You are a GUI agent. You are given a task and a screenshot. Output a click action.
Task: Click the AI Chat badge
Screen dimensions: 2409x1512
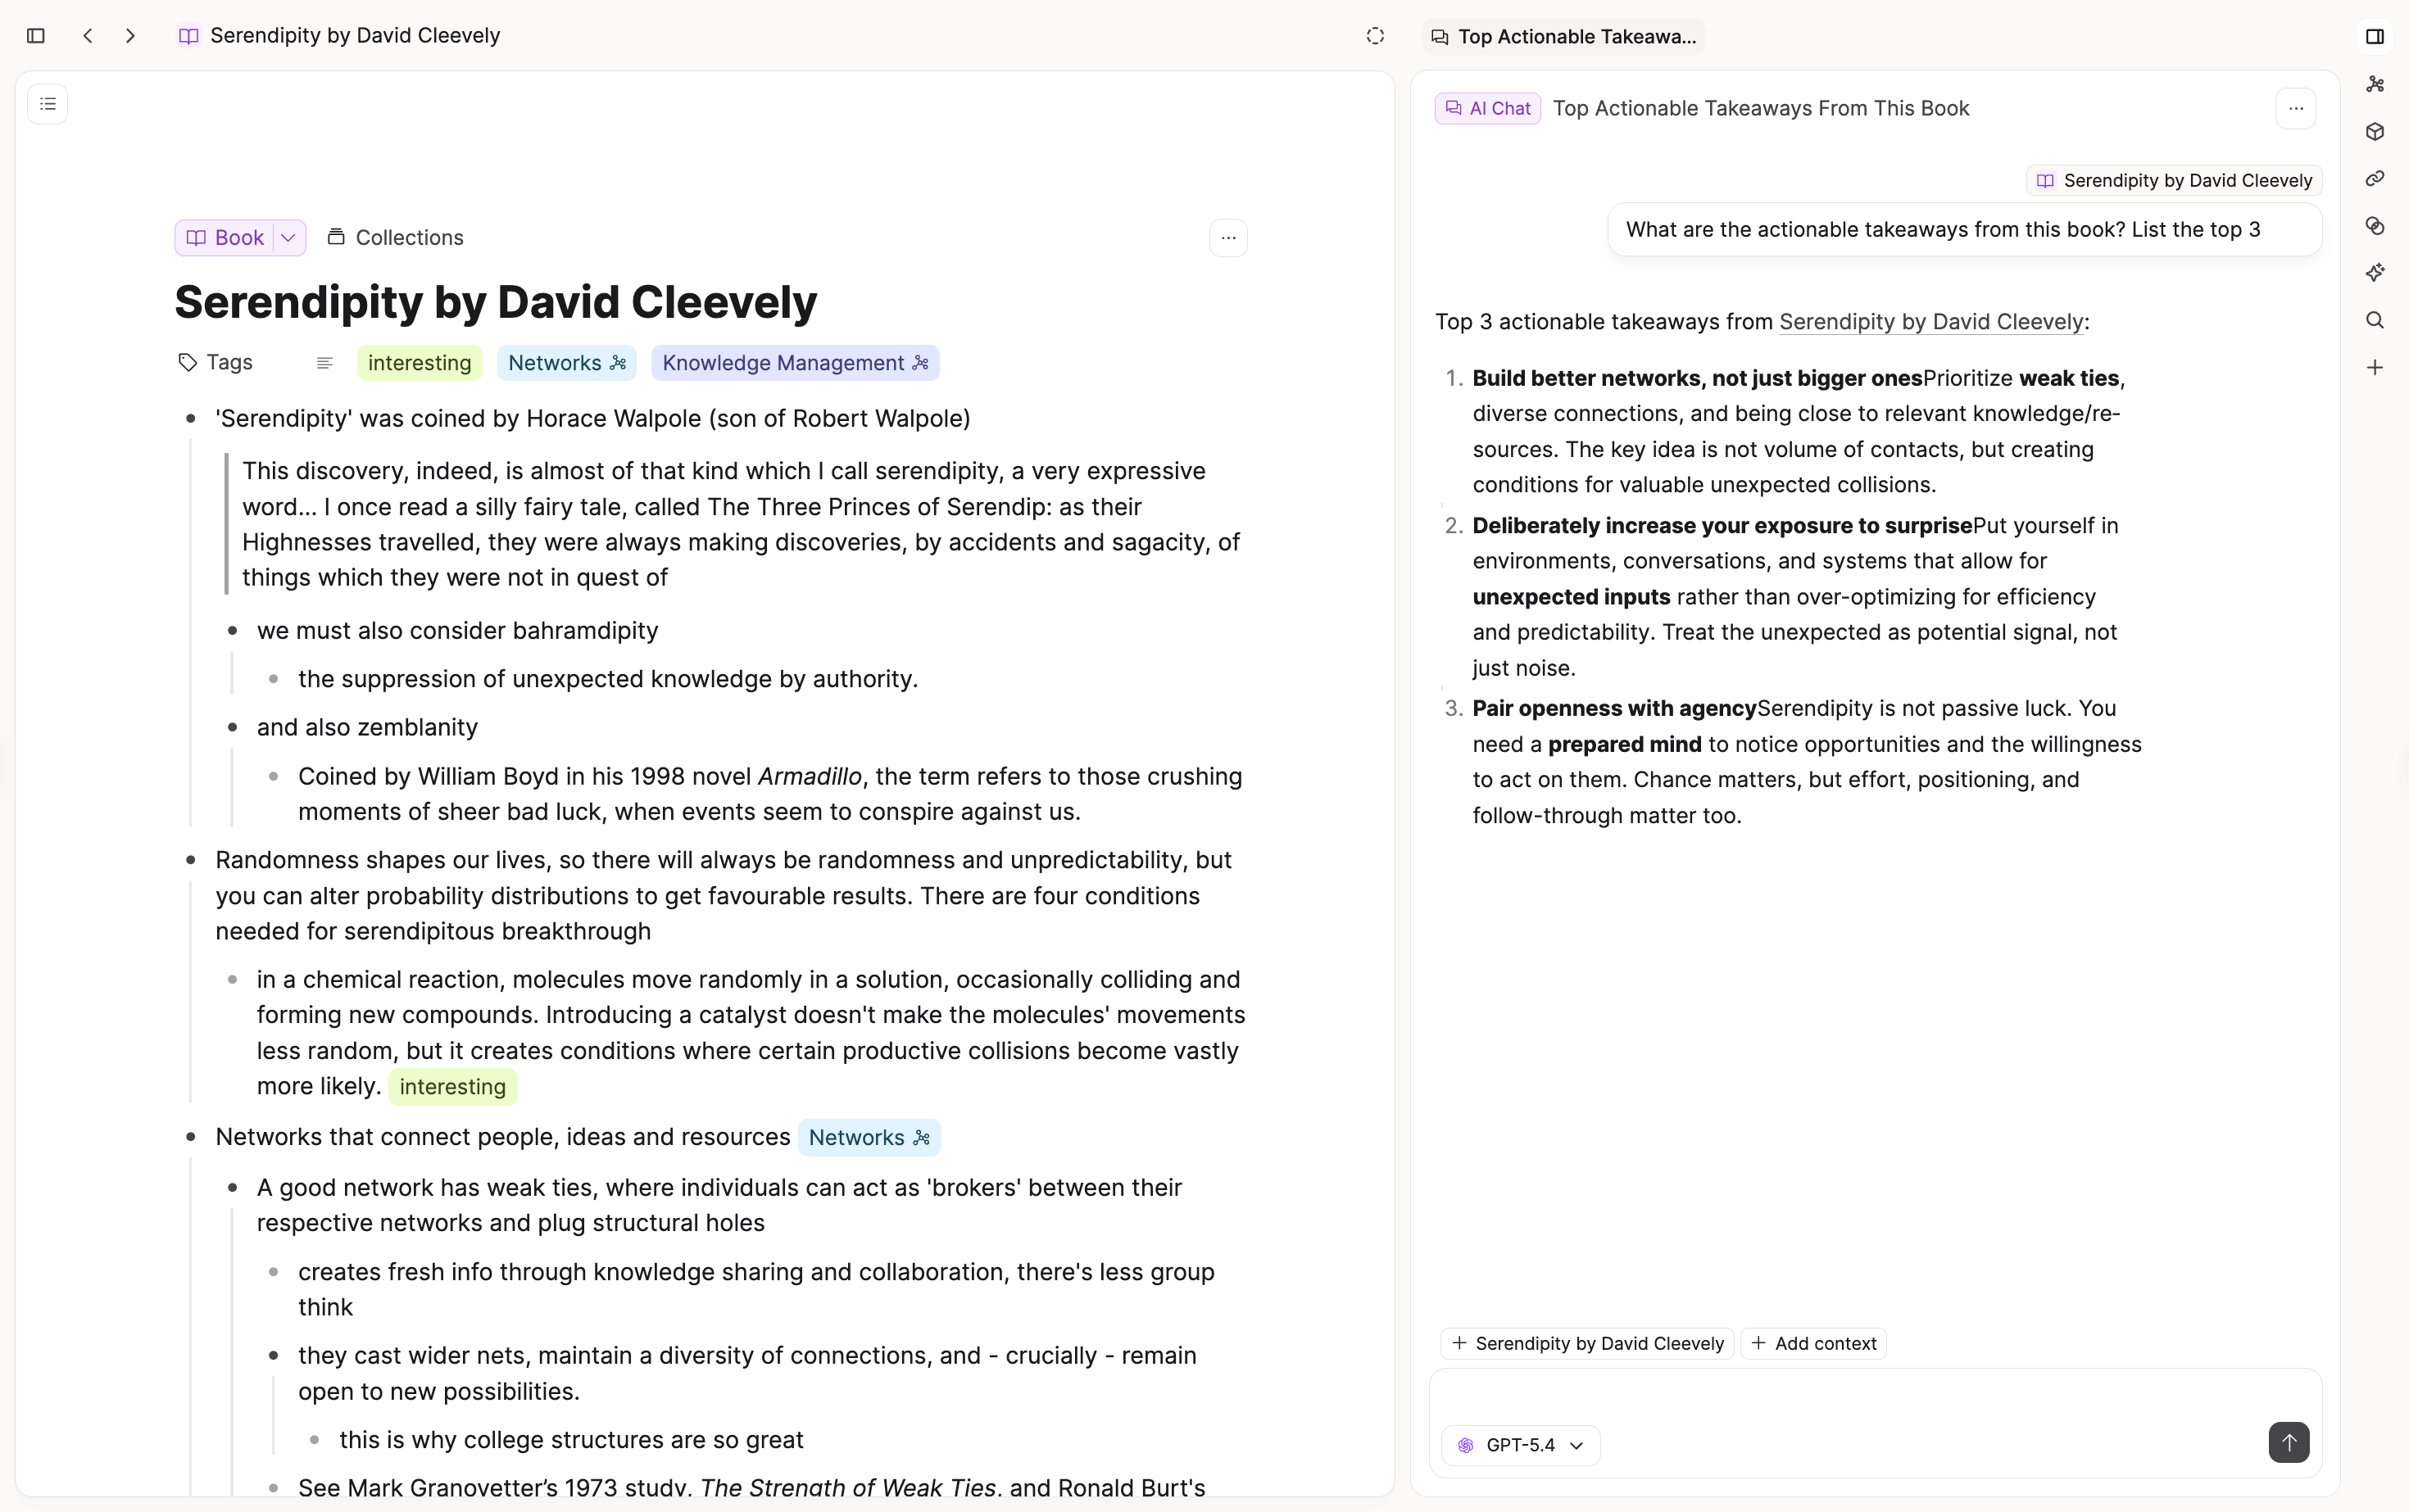click(x=1488, y=108)
